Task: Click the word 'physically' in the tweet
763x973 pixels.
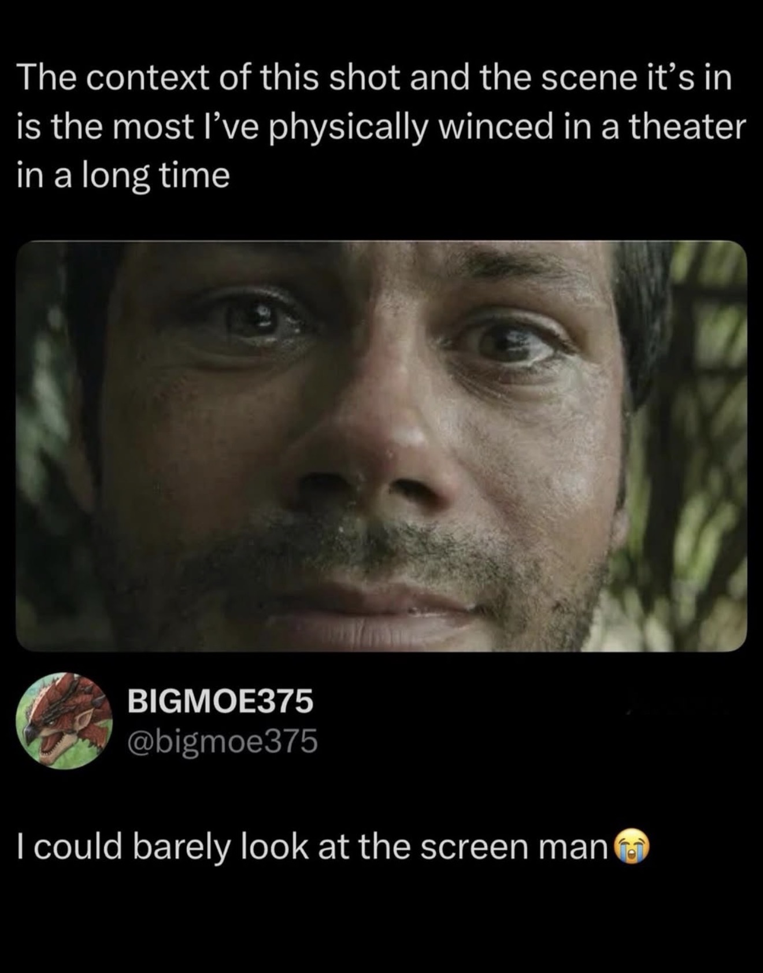Action: point(357,128)
